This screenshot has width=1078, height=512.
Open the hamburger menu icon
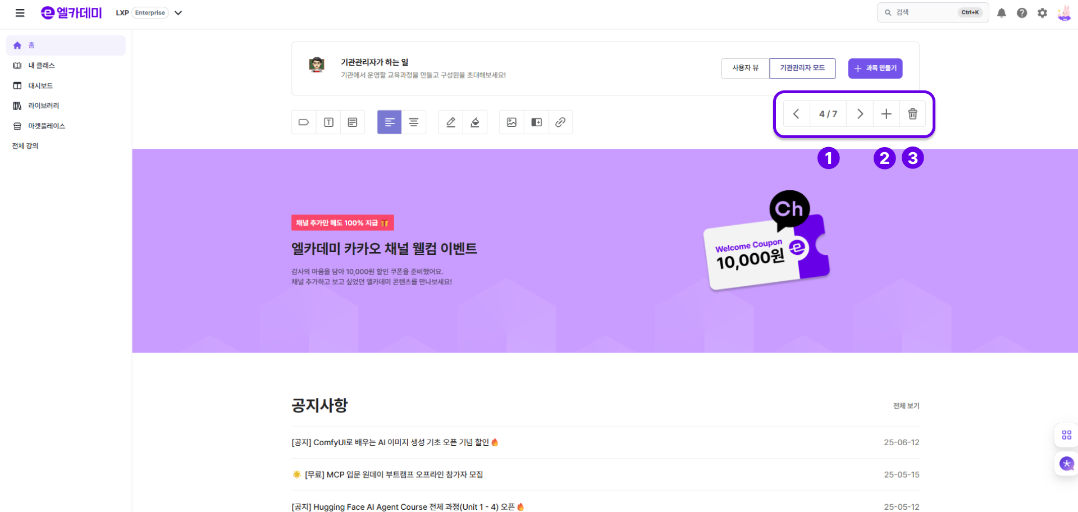pos(20,13)
